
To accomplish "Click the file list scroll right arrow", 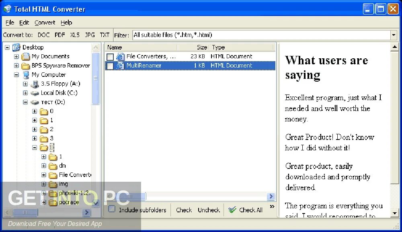I will click(x=271, y=196).
